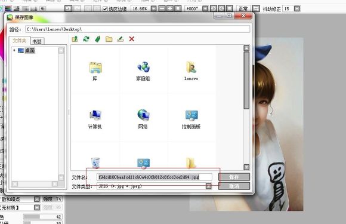Adjust the slider showing value 10

coord(43,222)
